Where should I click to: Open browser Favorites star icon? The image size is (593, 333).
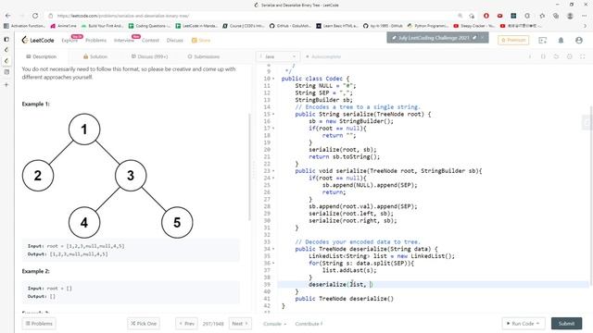(x=542, y=16)
